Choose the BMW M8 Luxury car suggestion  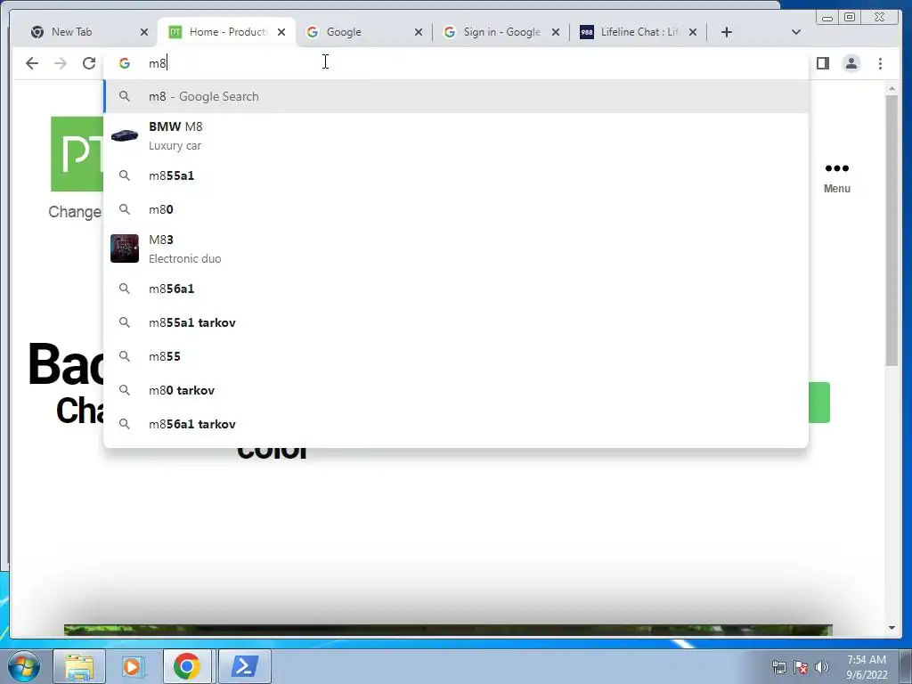coord(456,136)
